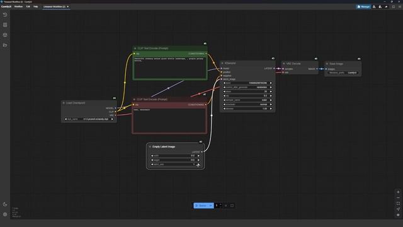Close the Unsaved Workflow (2) tab dot
The height and width of the screenshot is (227, 403).
[68, 6]
